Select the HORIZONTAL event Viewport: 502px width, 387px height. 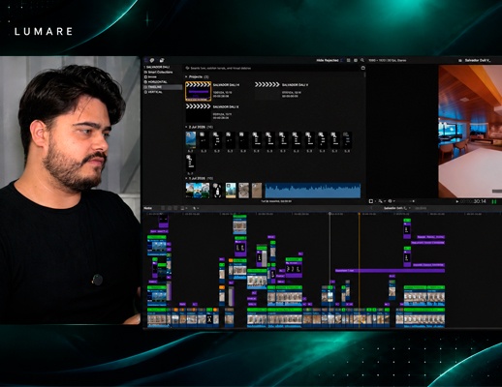click(x=156, y=82)
